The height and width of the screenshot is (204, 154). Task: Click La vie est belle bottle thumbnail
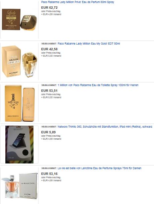pos(19,186)
